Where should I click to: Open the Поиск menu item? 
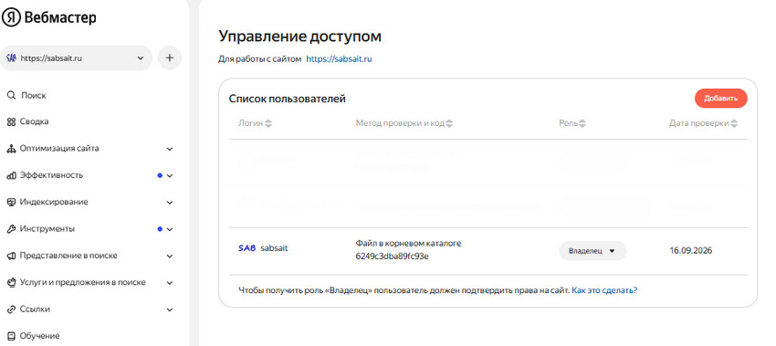pos(34,95)
